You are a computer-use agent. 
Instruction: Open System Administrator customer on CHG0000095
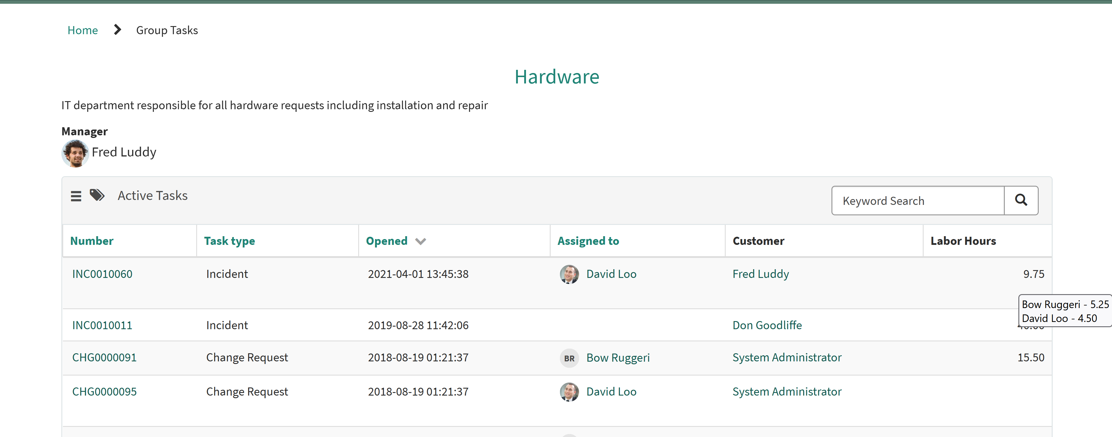pyautogui.click(x=787, y=392)
